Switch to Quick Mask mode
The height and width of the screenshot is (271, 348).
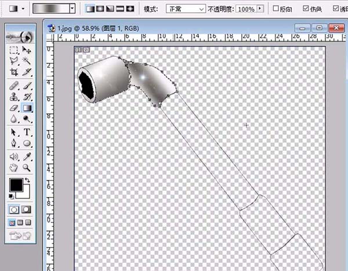point(26,209)
